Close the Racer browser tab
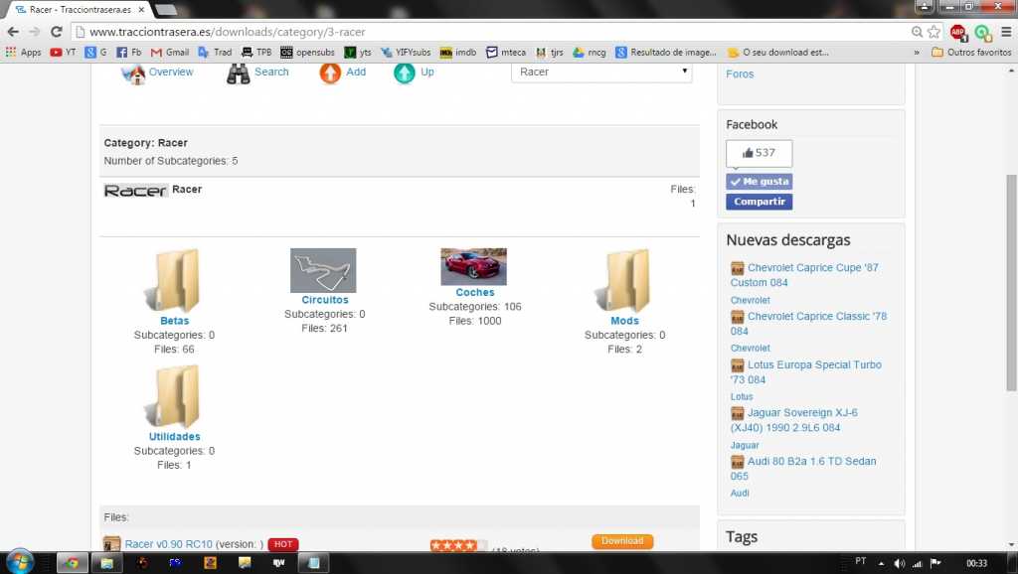 [x=141, y=10]
